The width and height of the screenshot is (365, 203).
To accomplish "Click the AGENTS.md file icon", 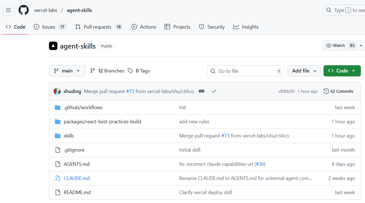I will [58, 164].
